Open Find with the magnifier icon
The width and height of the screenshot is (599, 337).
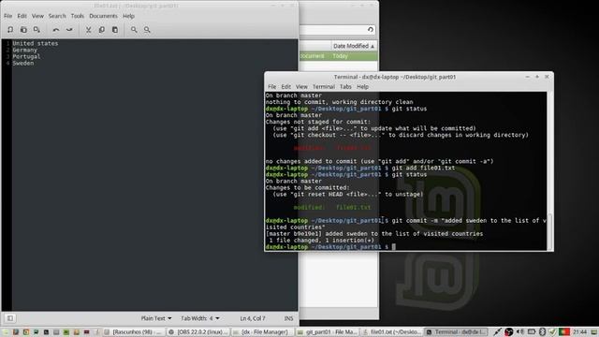pos(134,29)
